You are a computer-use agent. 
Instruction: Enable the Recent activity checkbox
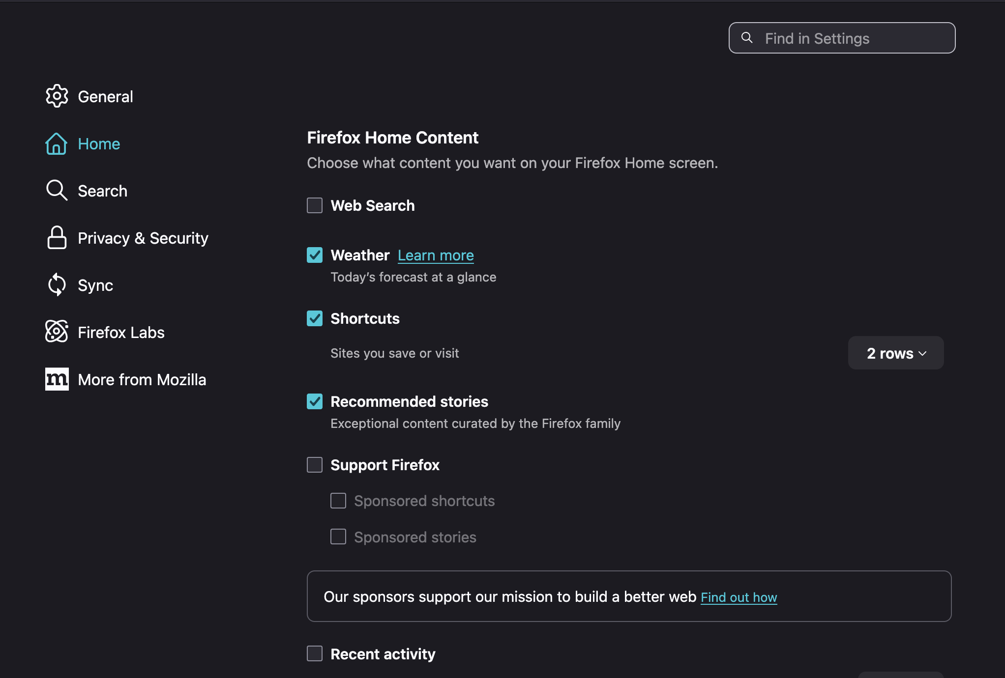pos(315,653)
